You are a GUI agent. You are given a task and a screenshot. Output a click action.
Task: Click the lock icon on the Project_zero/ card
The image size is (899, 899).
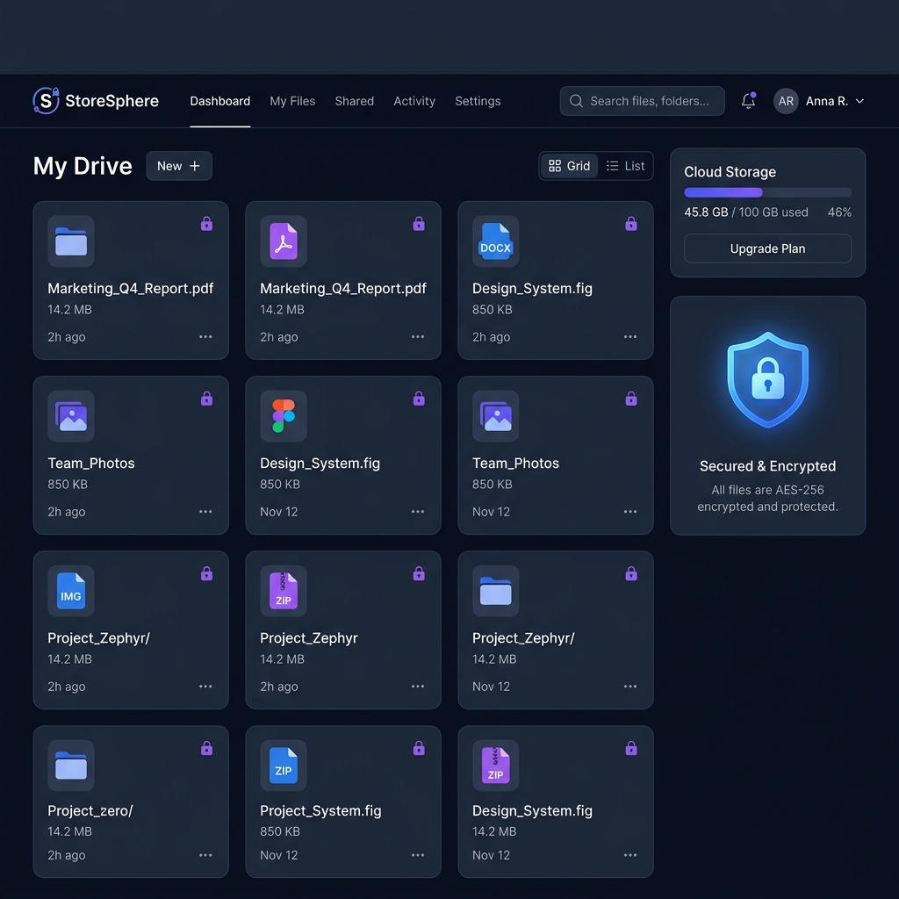(207, 748)
